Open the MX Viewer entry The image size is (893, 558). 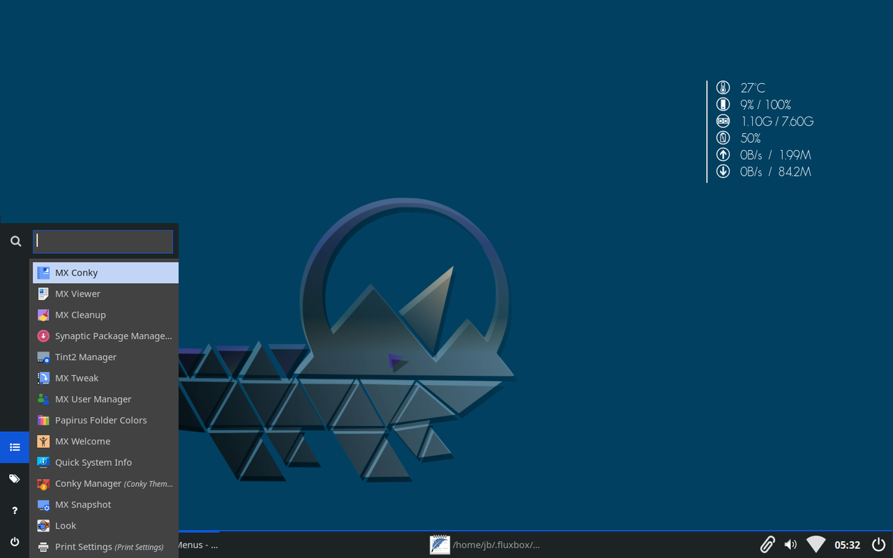point(105,294)
